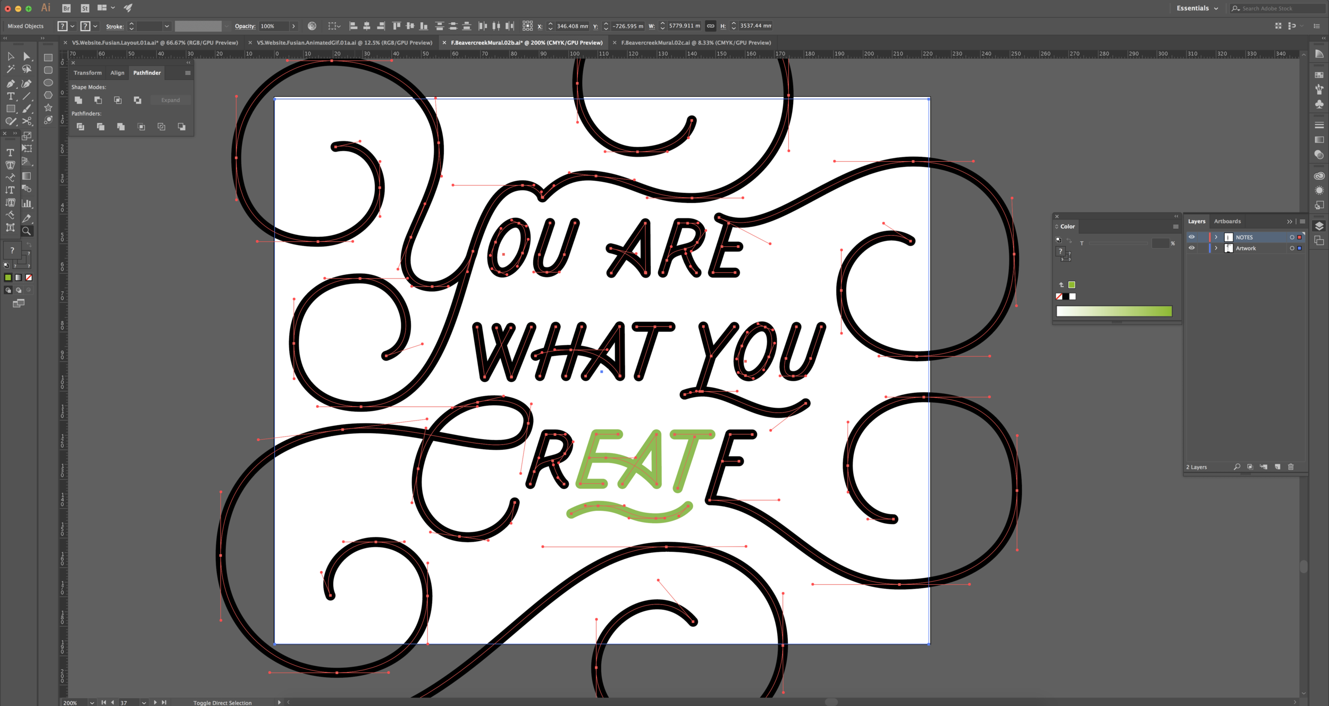Pick a tint from the green spectrum bar

click(1114, 311)
